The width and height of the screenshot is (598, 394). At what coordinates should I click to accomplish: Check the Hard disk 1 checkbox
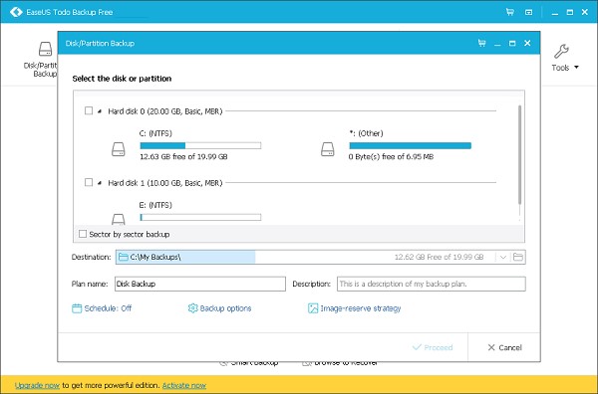pos(89,182)
